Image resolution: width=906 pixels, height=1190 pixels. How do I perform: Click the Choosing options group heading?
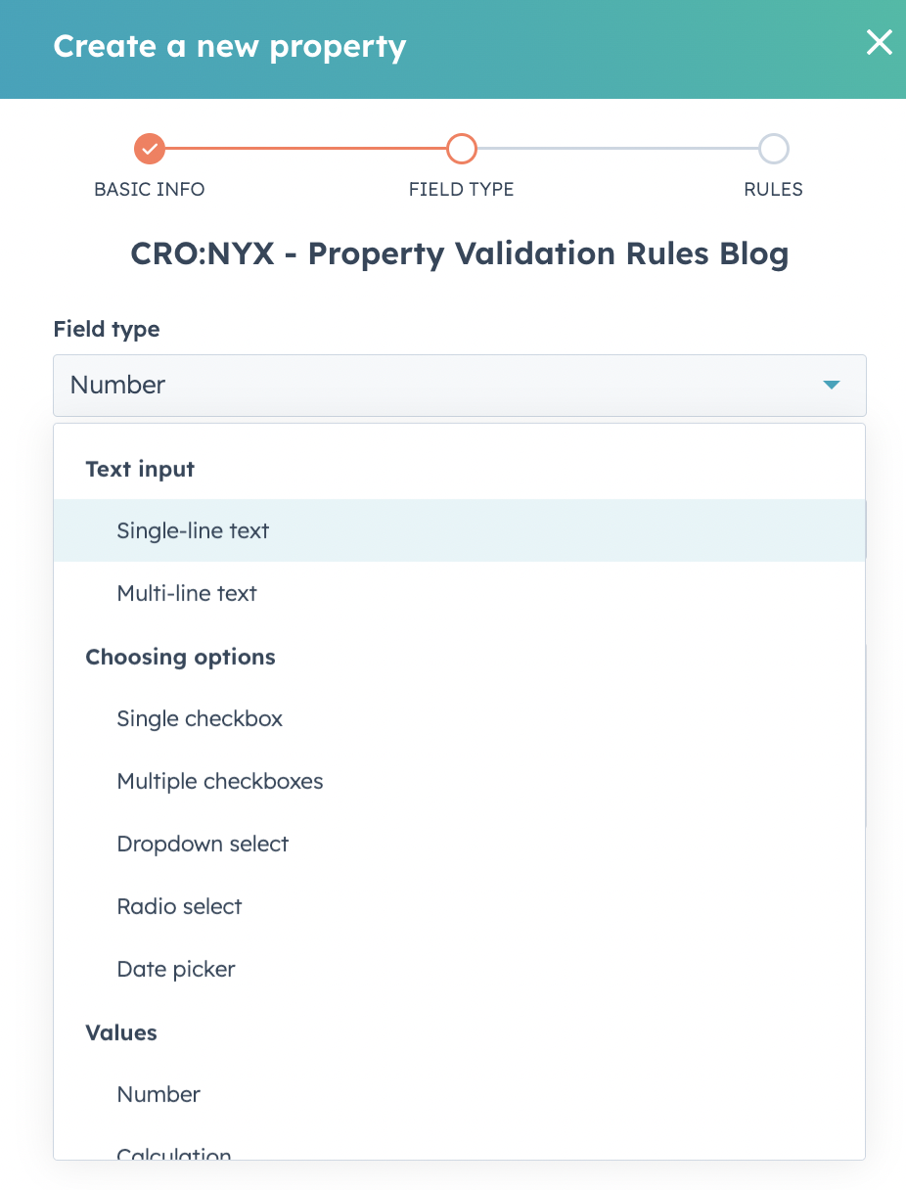click(180, 657)
